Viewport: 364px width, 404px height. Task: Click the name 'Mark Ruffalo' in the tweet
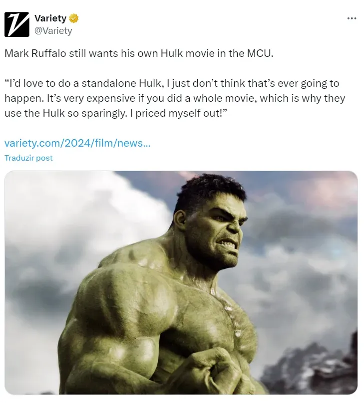click(x=35, y=53)
